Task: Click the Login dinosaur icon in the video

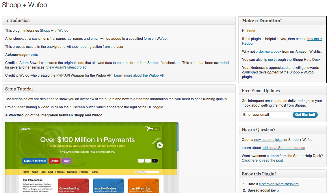Action: coord(152,129)
